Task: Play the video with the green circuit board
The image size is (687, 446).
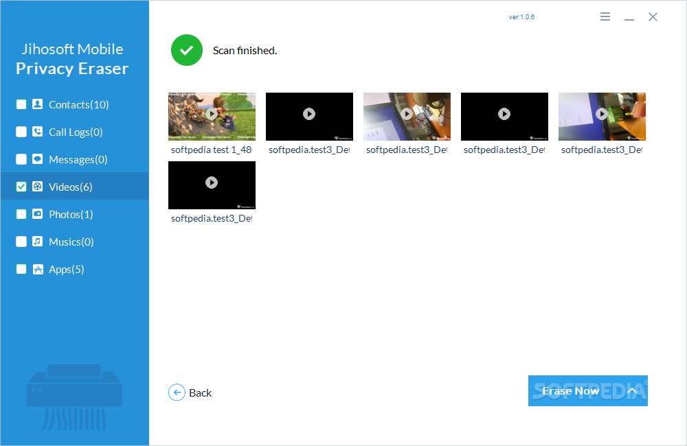Action: tap(602, 114)
